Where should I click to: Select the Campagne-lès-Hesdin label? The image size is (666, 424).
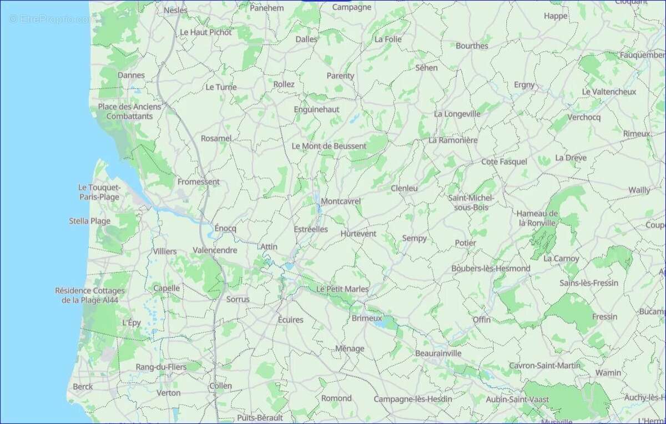[412, 398]
